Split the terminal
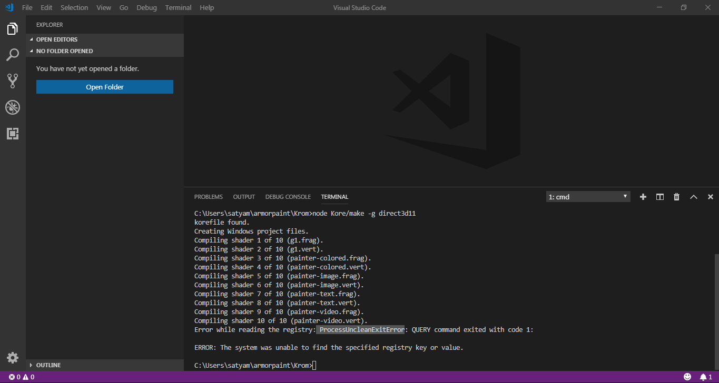Viewport: 719px width, 383px height. (659, 196)
